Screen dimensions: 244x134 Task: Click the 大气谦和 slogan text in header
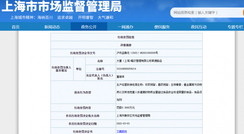click(x=105, y=17)
